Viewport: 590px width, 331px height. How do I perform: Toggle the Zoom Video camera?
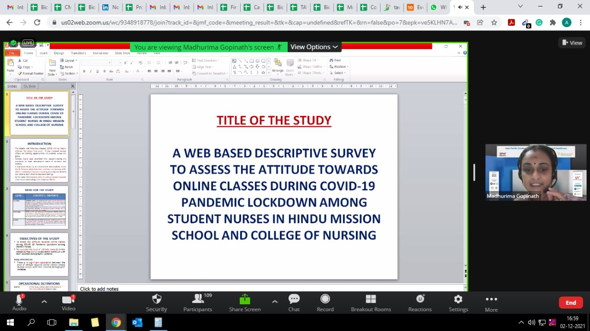[x=68, y=302]
